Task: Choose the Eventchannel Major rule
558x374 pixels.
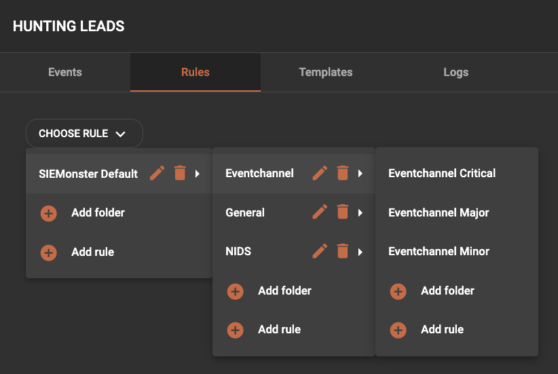Action: coord(439,212)
